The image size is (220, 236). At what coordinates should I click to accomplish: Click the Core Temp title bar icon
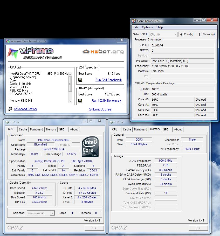pos(134,21)
